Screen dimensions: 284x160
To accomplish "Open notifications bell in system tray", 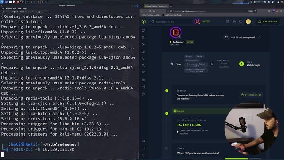I will (x=269, y=2).
